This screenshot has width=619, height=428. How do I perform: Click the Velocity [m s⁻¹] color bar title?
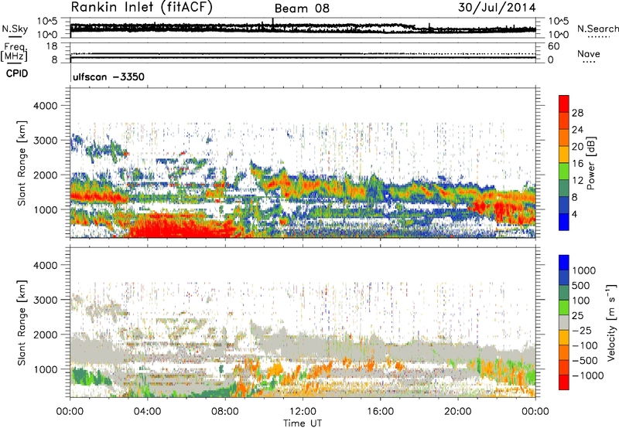[611, 322]
